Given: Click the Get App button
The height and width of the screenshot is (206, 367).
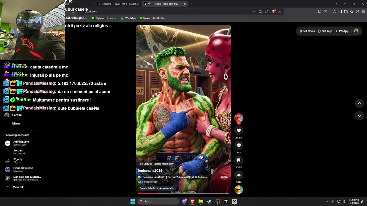Looking at the screenshot, I should [325, 31].
